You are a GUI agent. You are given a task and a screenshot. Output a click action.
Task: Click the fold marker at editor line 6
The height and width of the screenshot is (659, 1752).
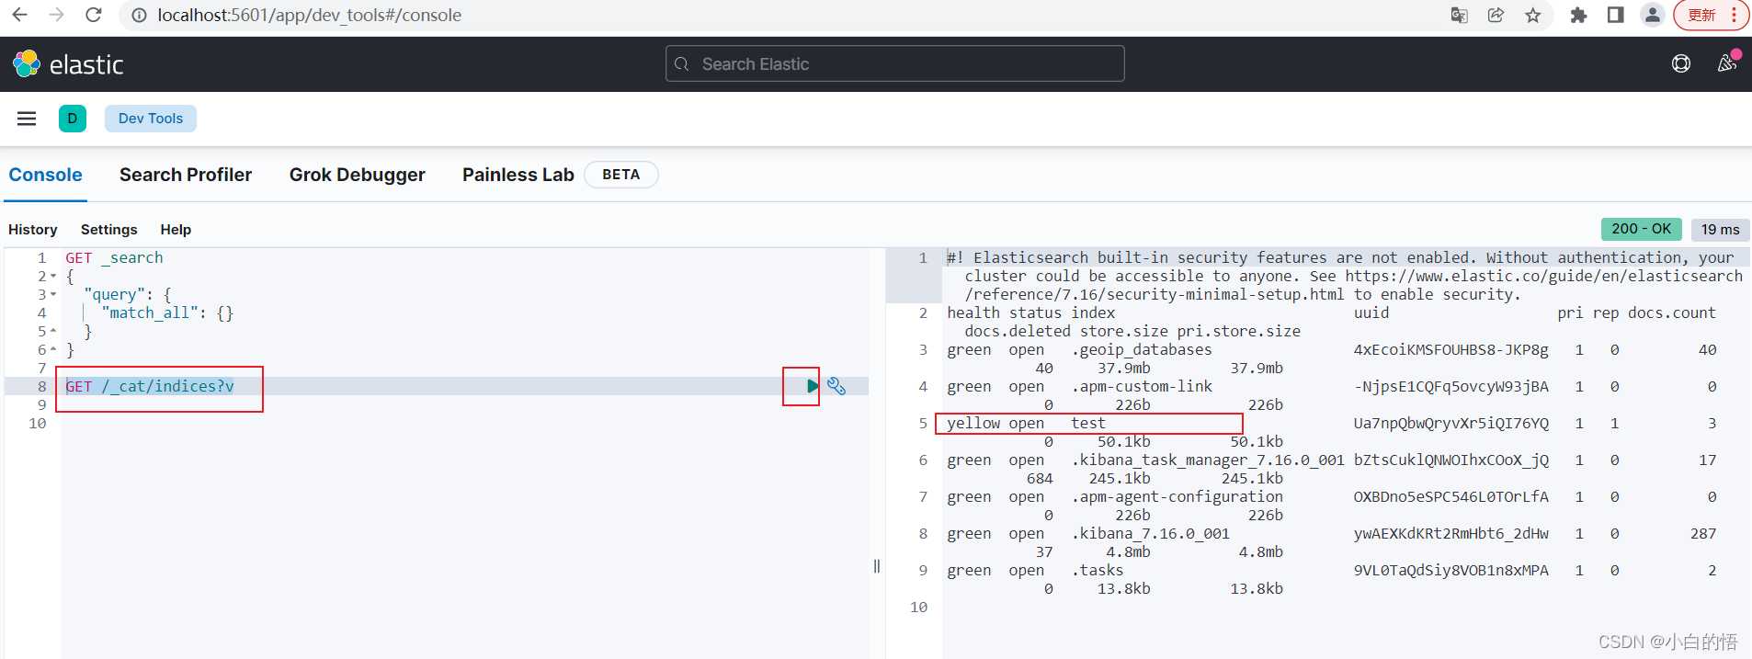pyautogui.click(x=53, y=349)
